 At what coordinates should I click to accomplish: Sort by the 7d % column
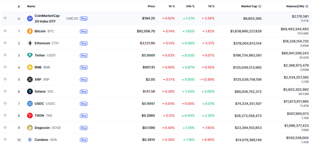tap(211, 6)
